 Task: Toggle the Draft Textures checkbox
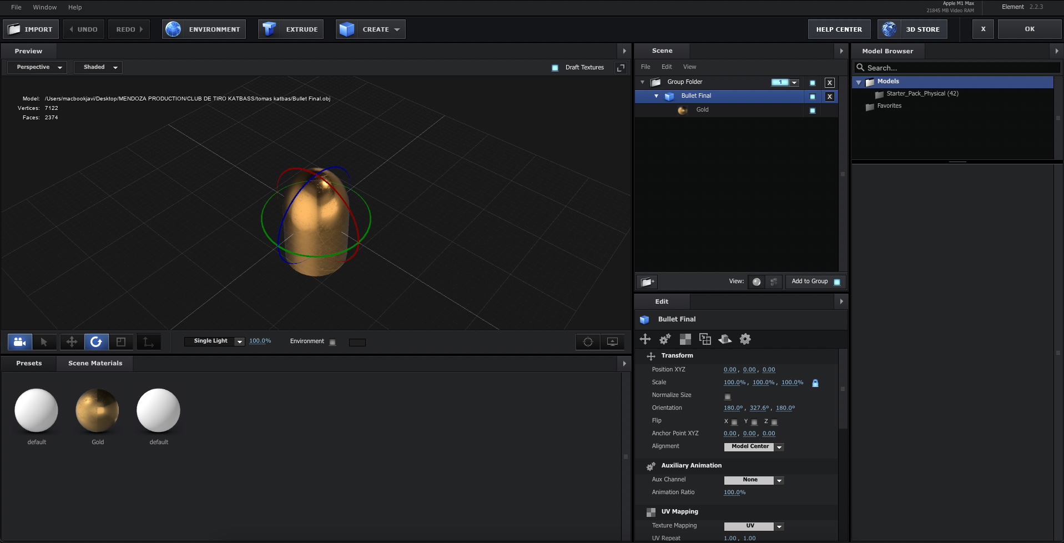click(x=555, y=68)
